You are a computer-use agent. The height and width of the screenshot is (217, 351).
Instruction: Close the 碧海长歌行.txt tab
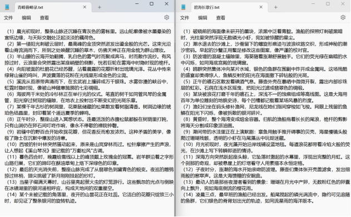(x=261, y=7)
